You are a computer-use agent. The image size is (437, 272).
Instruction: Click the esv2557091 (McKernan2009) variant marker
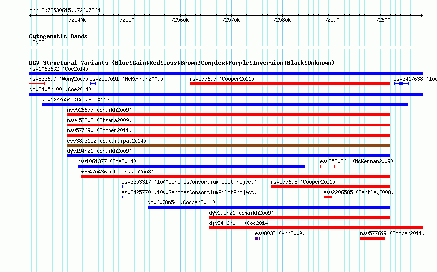[93, 84]
